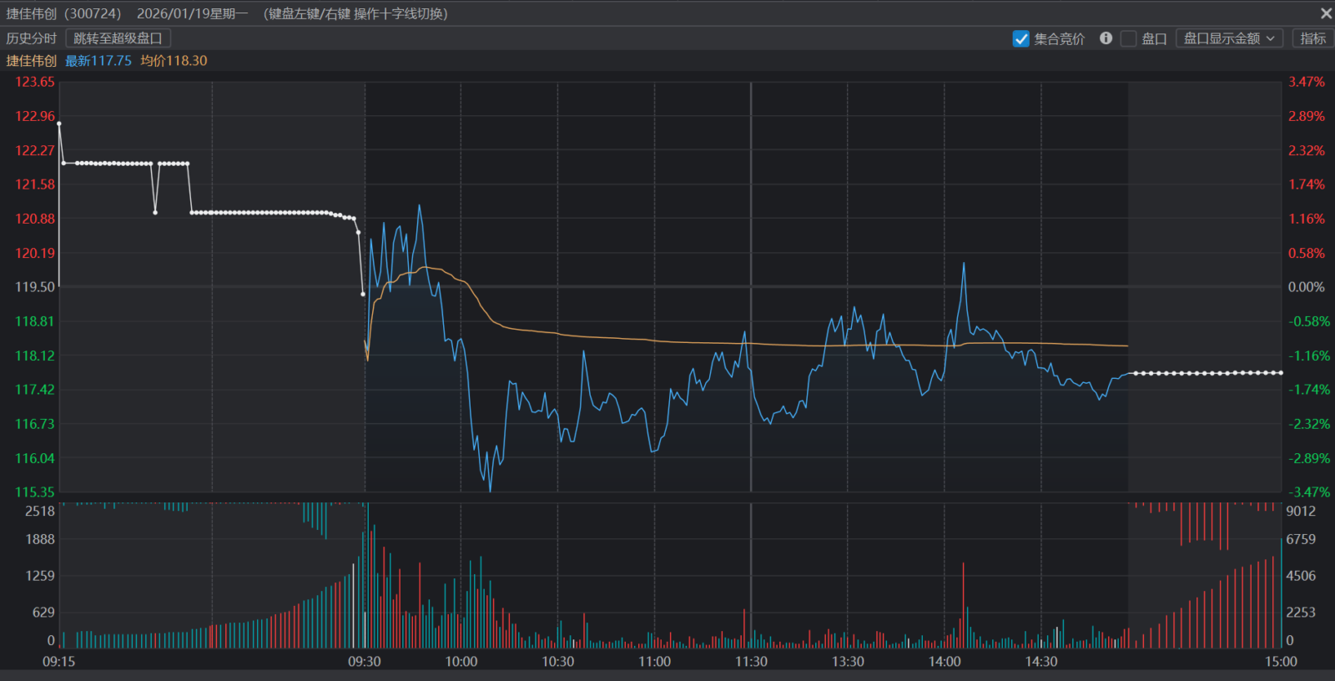The width and height of the screenshot is (1335, 681).
Task: Click the 123.65 top price label
Action: [x=35, y=82]
